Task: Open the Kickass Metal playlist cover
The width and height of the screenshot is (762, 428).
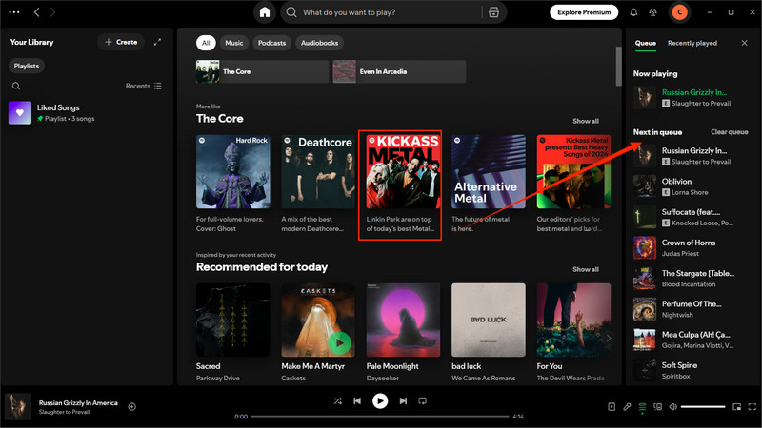Action: point(403,172)
